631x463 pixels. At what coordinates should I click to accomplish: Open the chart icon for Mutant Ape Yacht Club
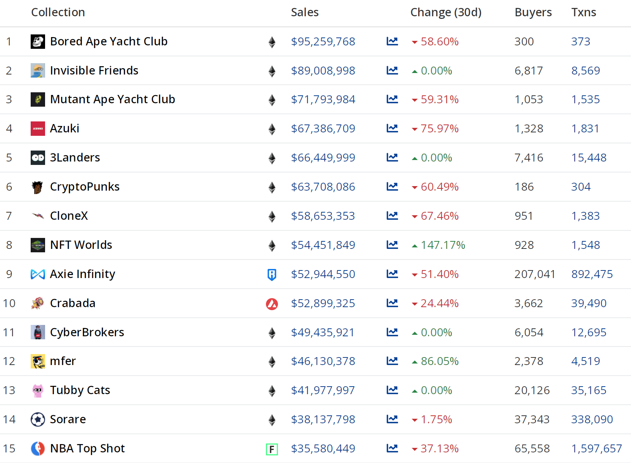pos(392,99)
